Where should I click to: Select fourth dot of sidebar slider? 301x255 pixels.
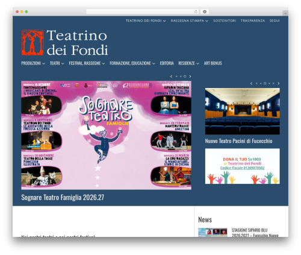click(x=269, y=83)
